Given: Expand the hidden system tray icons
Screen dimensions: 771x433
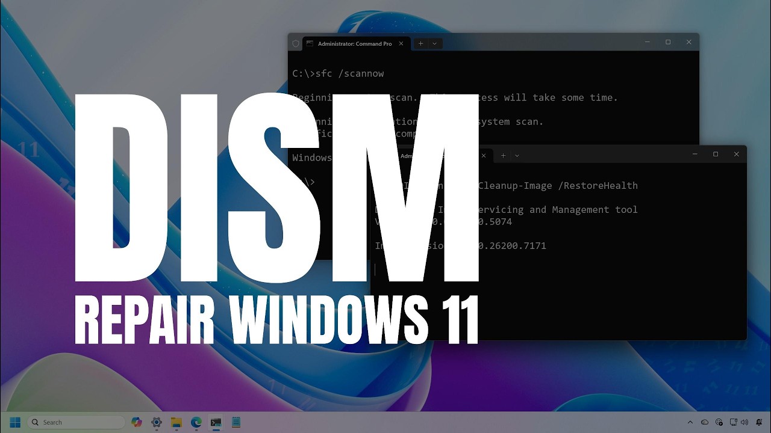Looking at the screenshot, I should 690,422.
